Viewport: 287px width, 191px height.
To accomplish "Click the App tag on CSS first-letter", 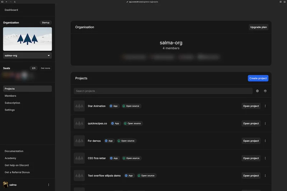I will point(114,158).
